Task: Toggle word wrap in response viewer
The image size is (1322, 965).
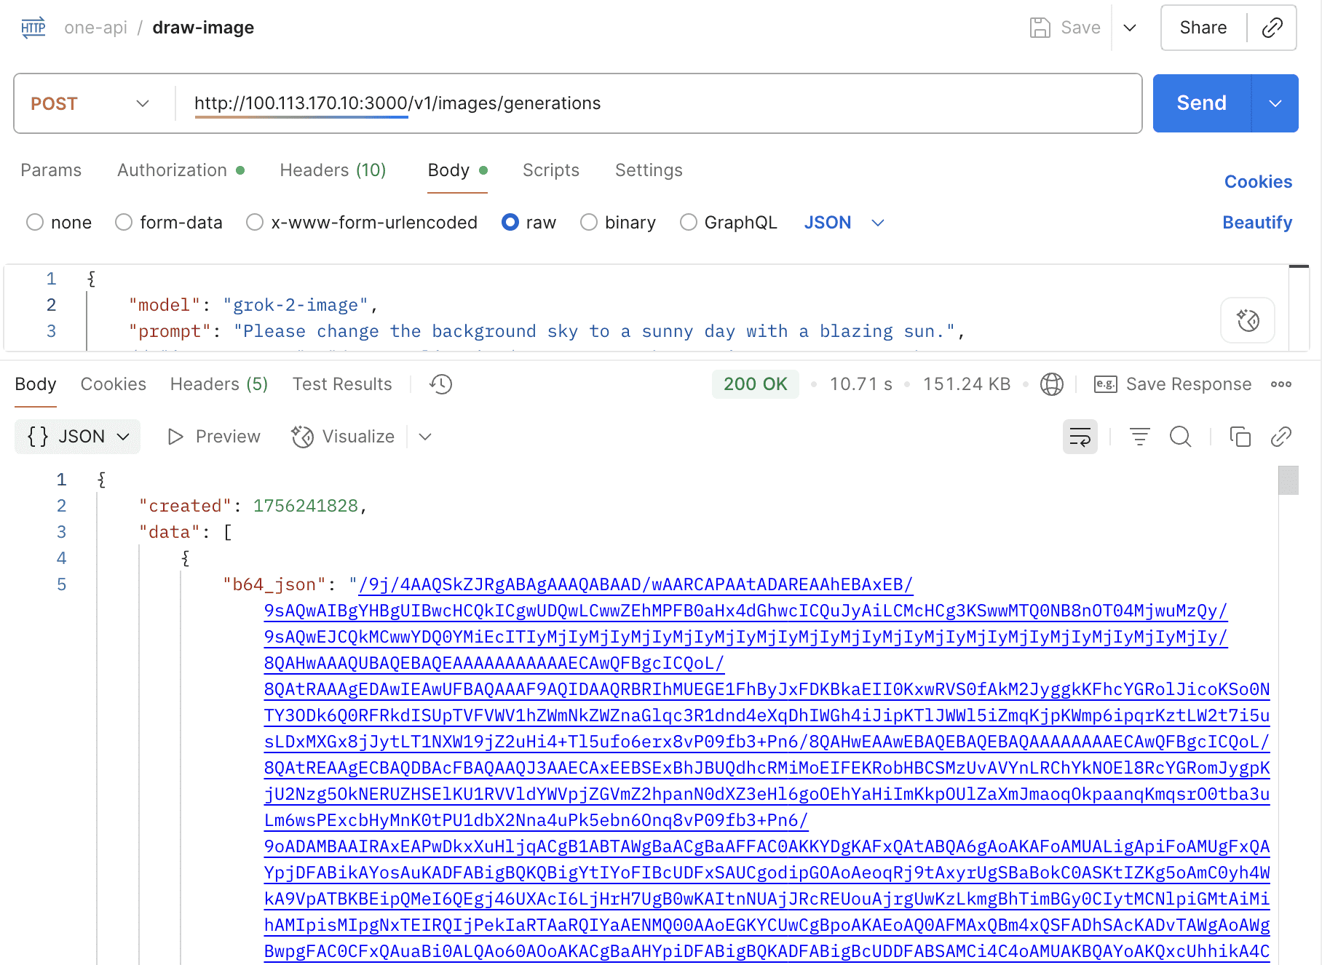Action: click(x=1080, y=437)
